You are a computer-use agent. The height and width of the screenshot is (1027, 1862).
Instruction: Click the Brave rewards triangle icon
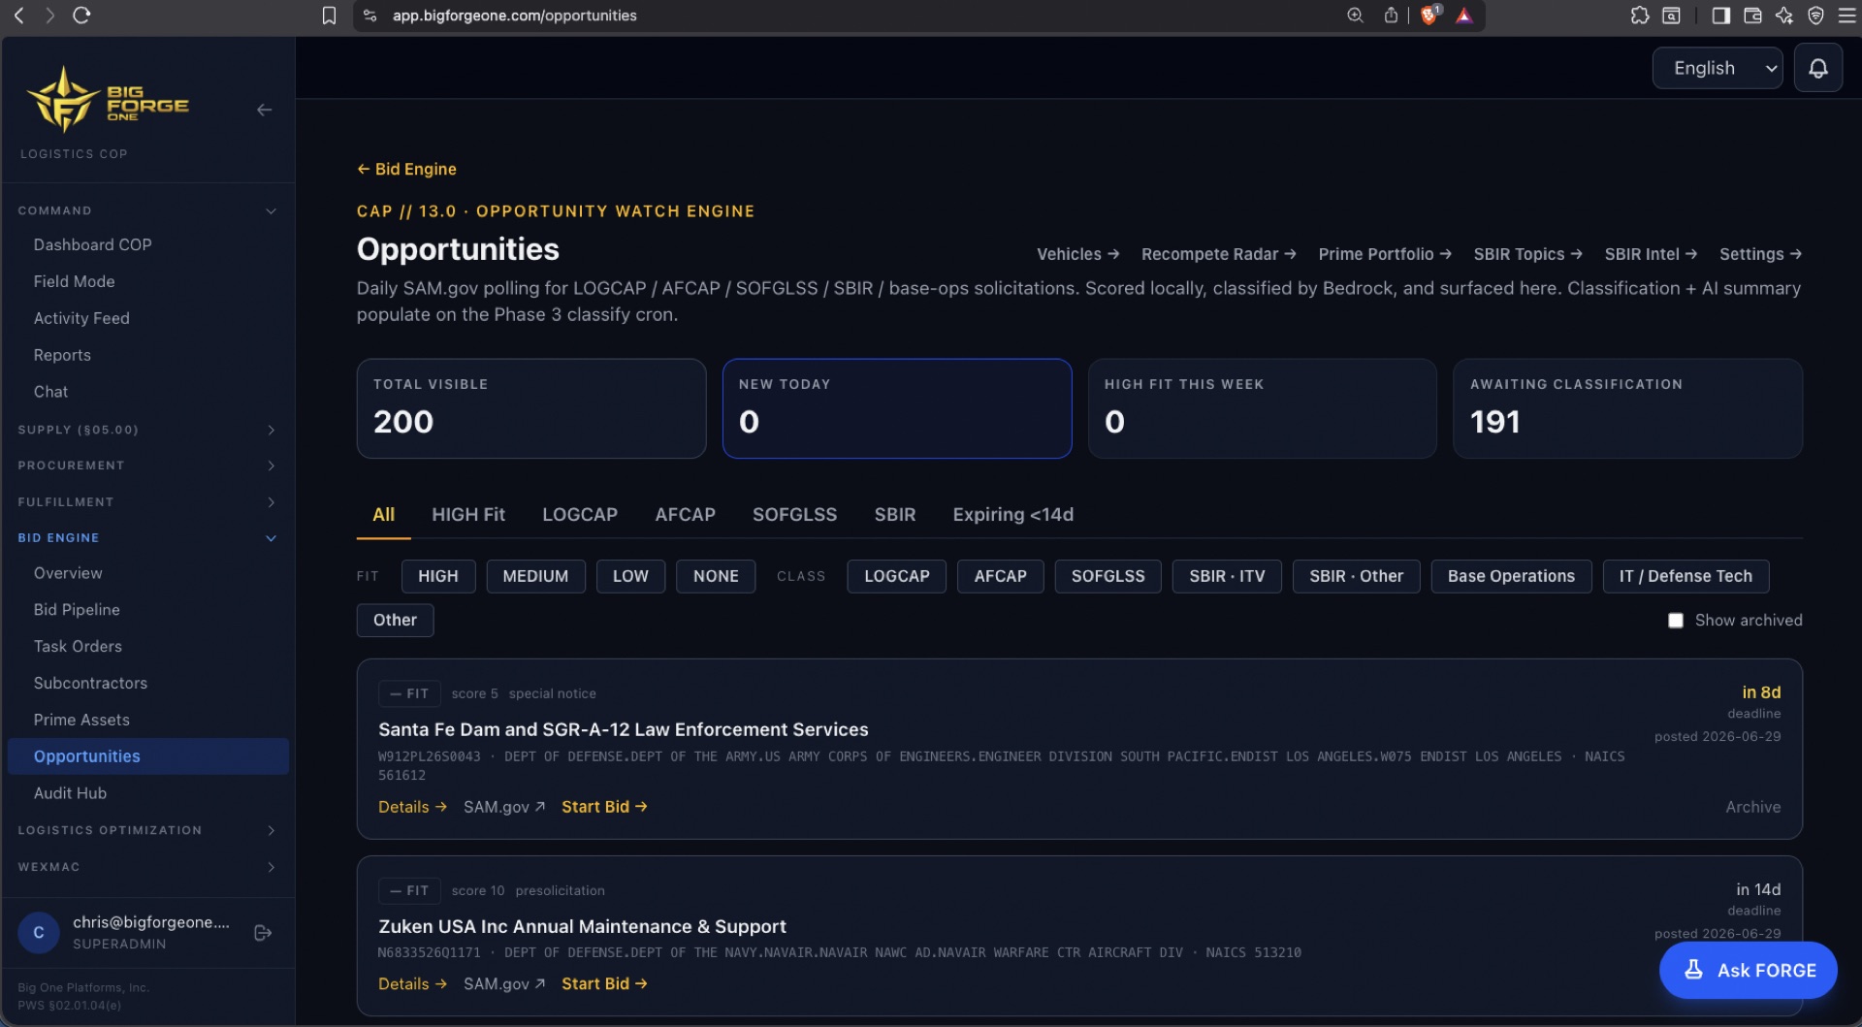coord(1464,16)
